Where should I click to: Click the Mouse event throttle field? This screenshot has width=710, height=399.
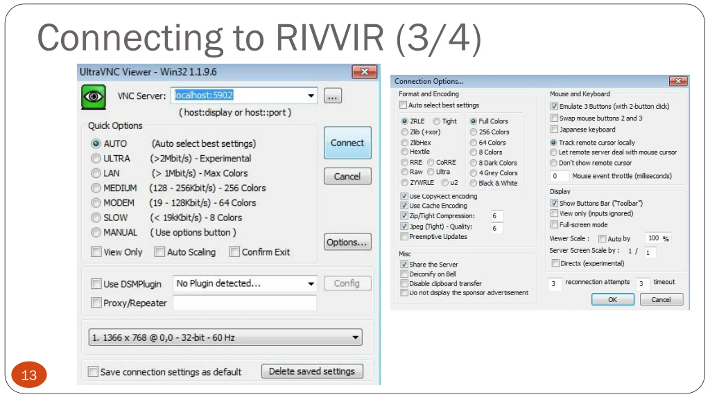pos(559,176)
